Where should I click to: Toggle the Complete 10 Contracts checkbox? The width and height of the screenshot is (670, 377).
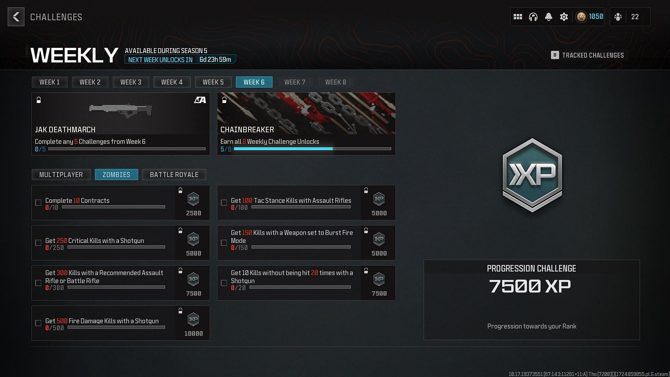pyautogui.click(x=38, y=203)
